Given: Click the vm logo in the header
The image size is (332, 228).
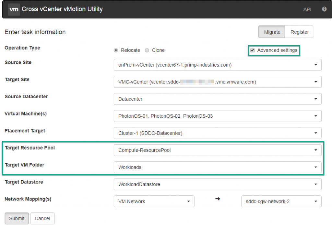Looking at the screenshot, I should coord(14,9).
